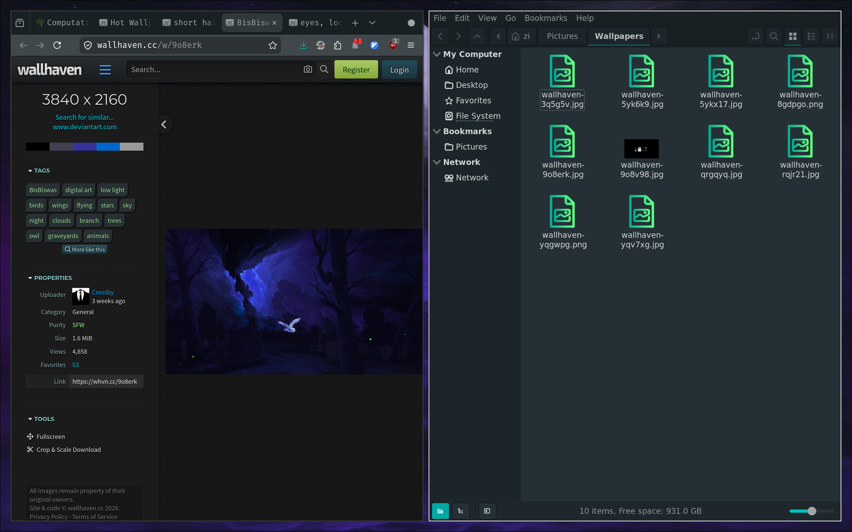Image resolution: width=852 pixels, height=532 pixels.
Task: Select wallhaven-9o8v98.jpg thumbnail
Action: (x=641, y=149)
